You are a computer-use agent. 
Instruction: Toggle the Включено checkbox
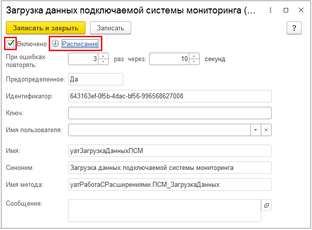coord(10,44)
